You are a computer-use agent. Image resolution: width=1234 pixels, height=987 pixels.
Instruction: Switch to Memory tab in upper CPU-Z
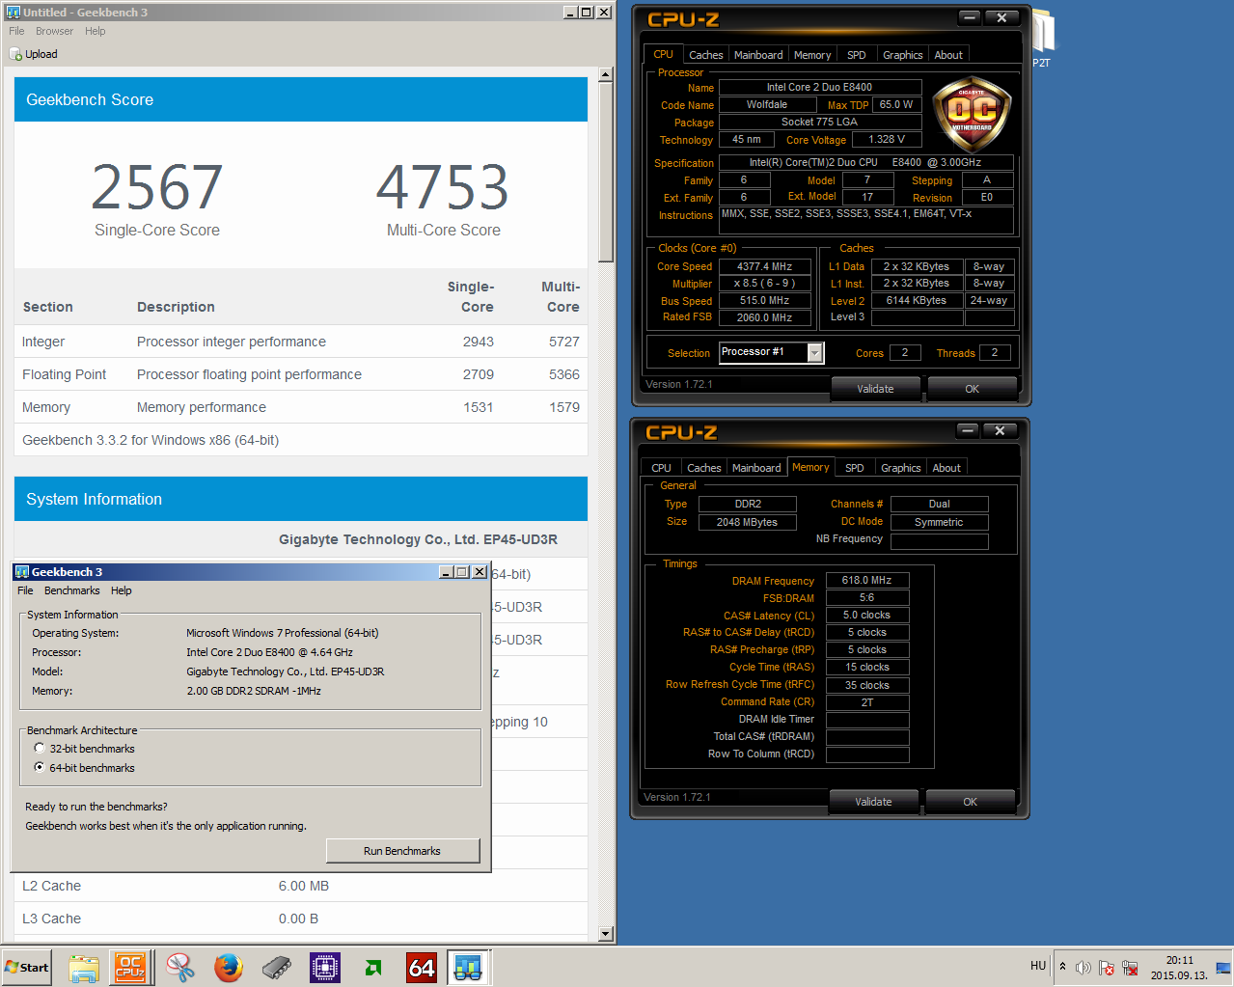tap(812, 55)
